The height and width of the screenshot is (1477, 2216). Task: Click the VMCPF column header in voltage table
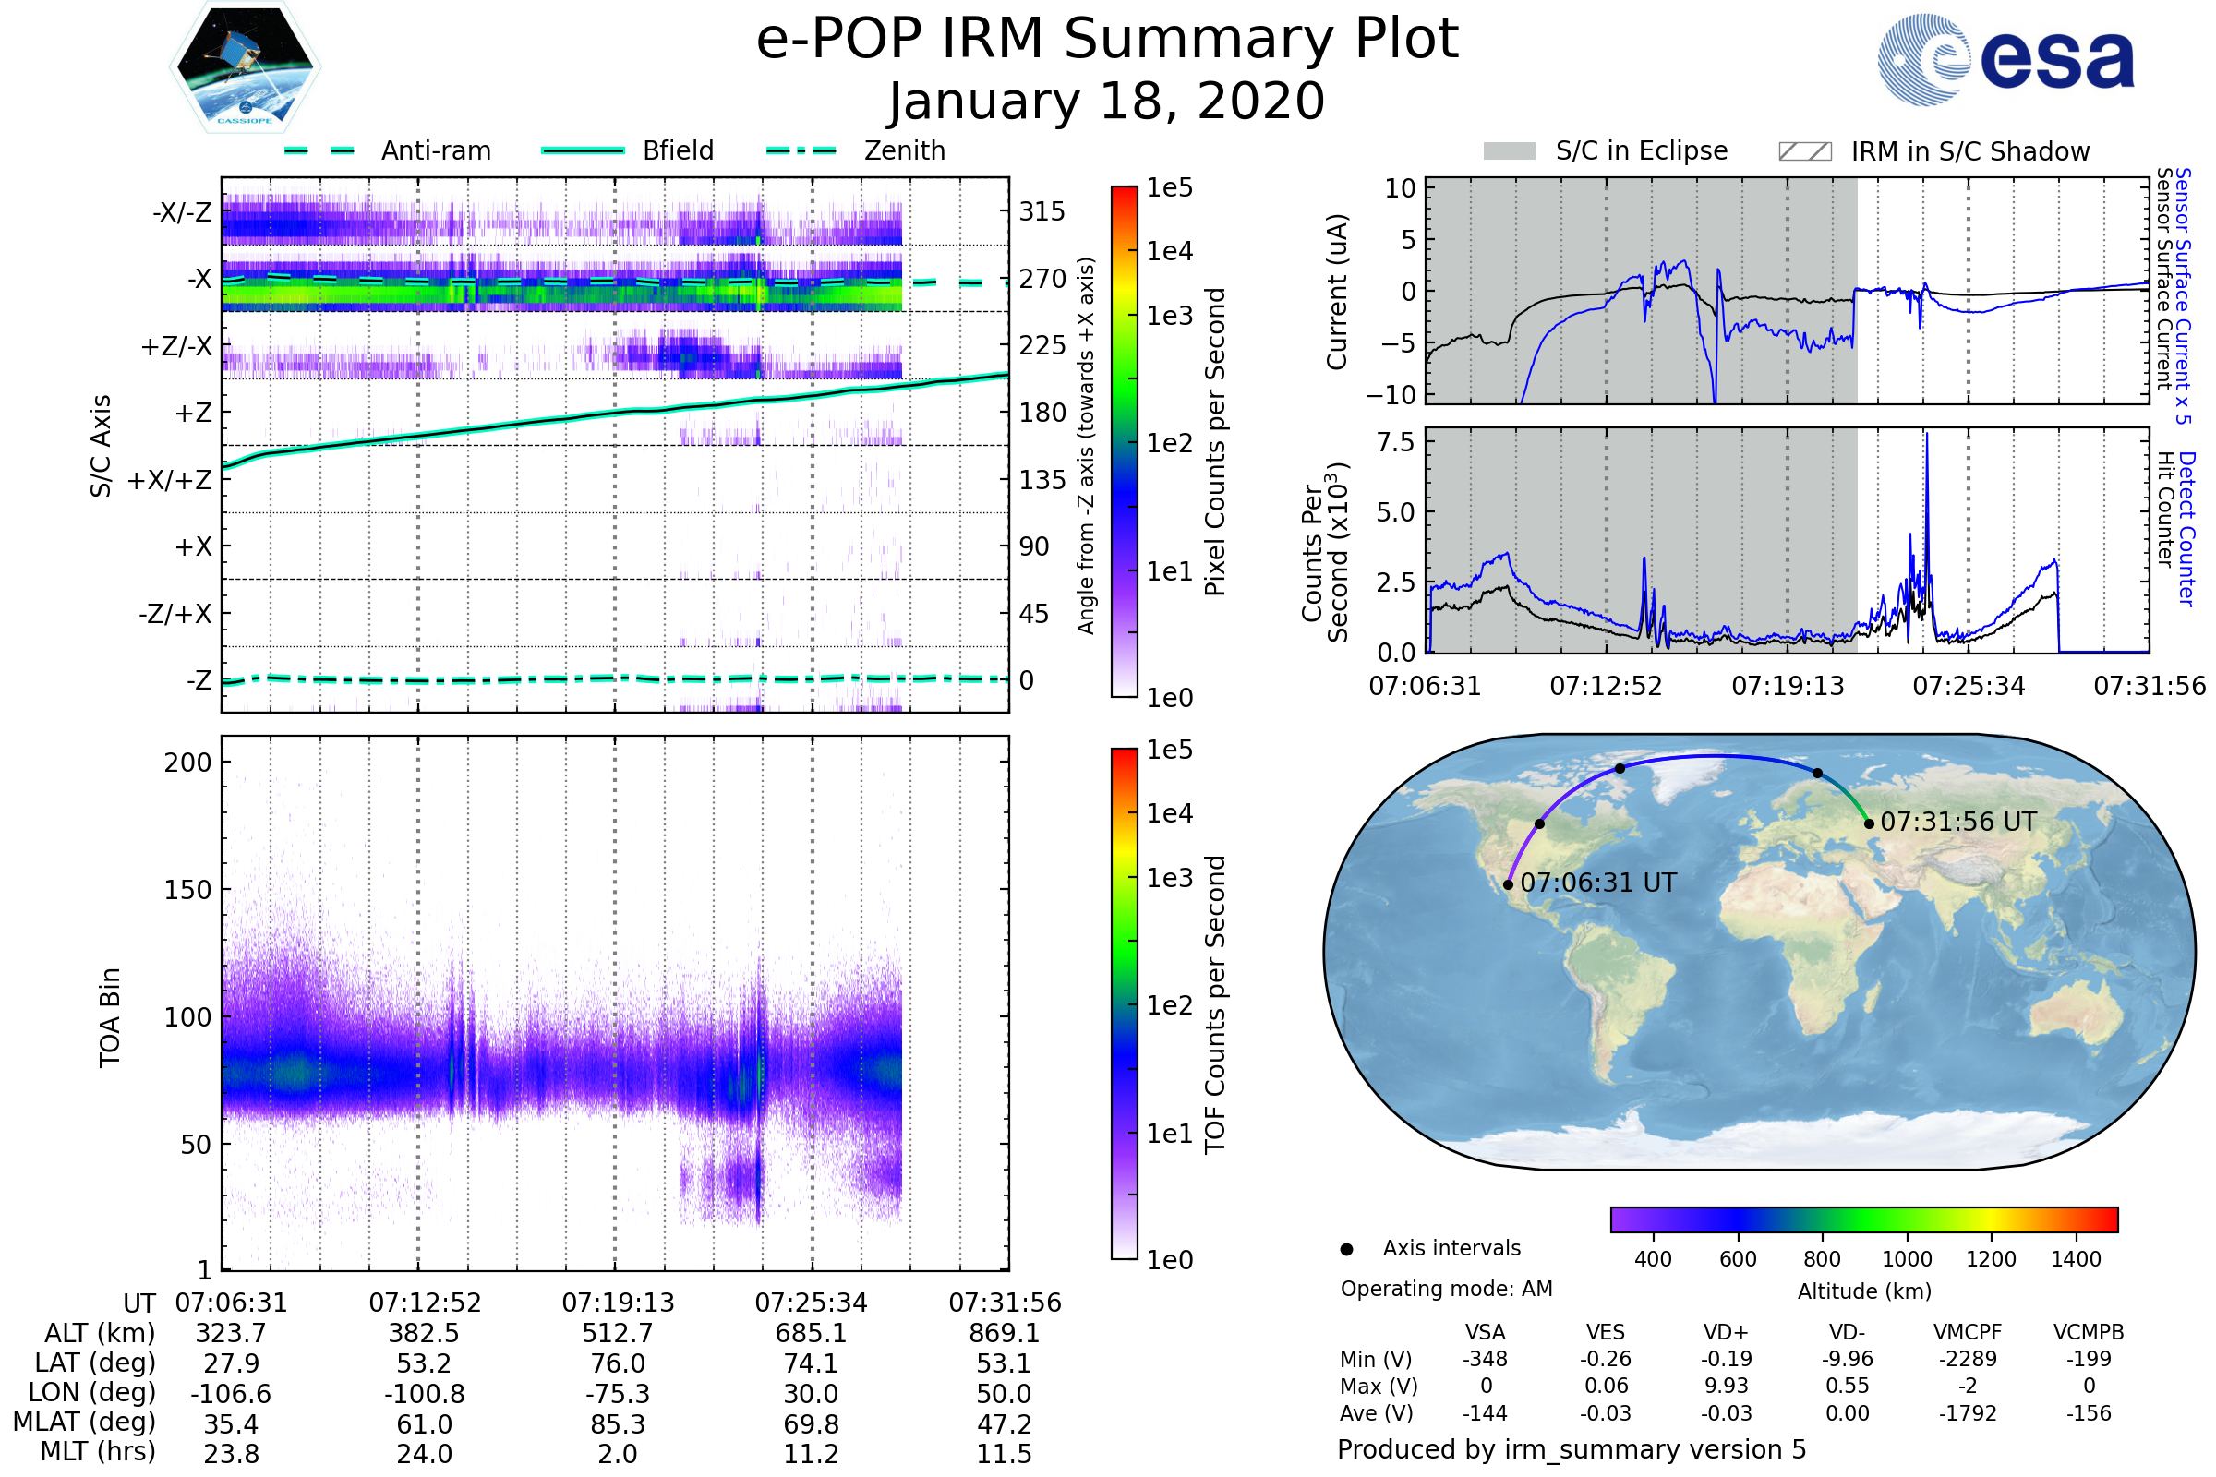pyautogui.click(x=1968, y=1332)
